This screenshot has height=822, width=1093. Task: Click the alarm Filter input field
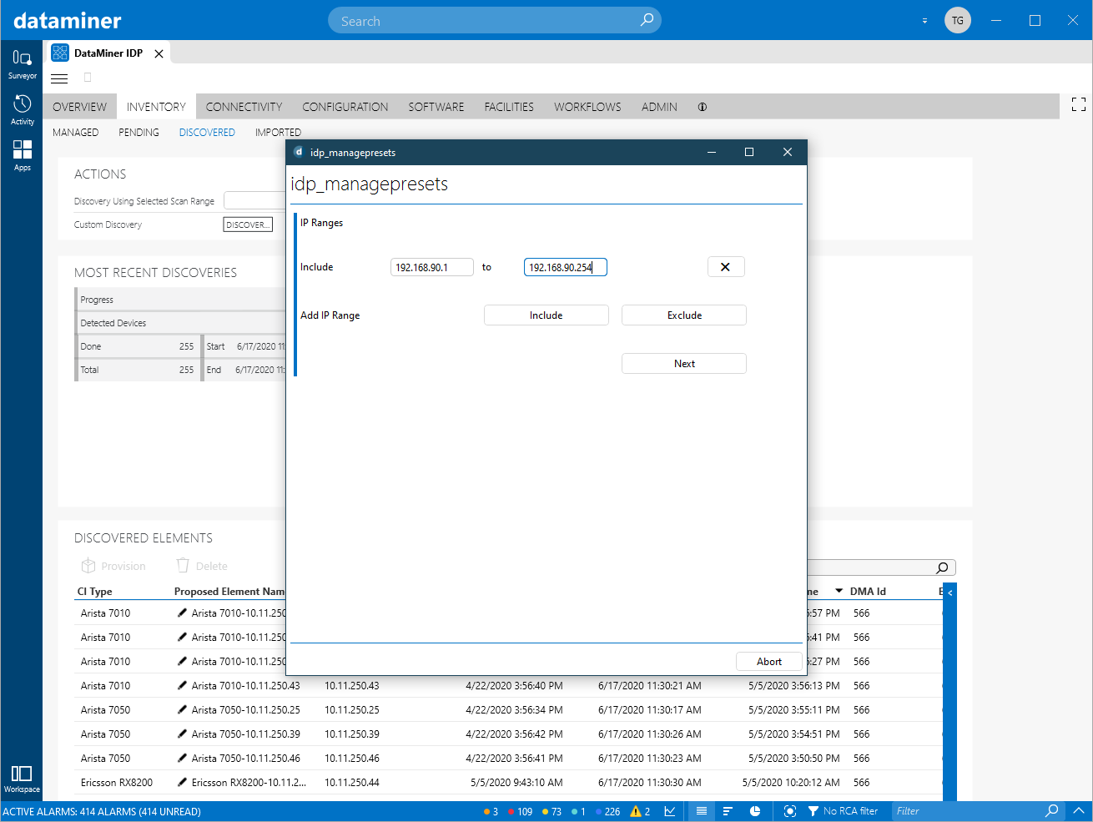click(968, 811)
